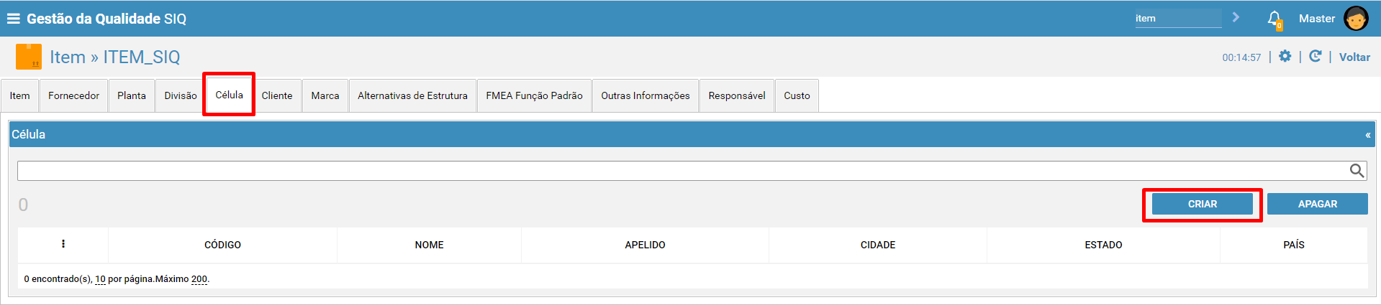Click the Gestão da Qualidade SIQ title

tap(107, 19)
